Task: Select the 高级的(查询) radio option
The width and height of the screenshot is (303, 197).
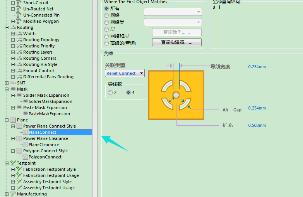Action: pyautogui.click(x=107, y=43)
